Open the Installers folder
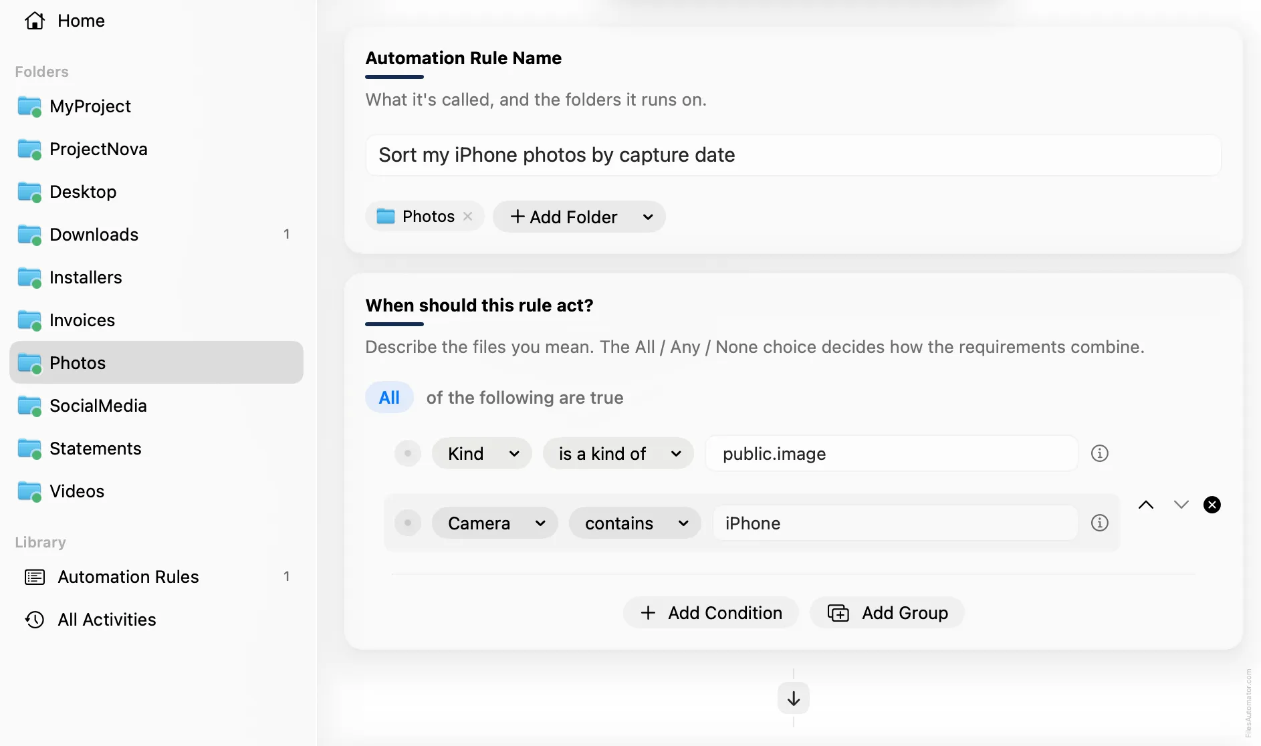 (156, 277)
